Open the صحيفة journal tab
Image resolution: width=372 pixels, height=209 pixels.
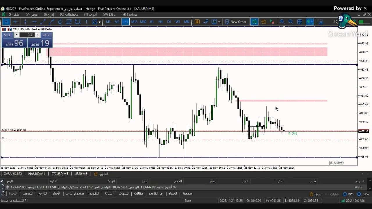point(187,194)
